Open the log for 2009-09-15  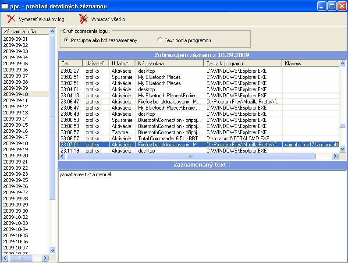15,125
